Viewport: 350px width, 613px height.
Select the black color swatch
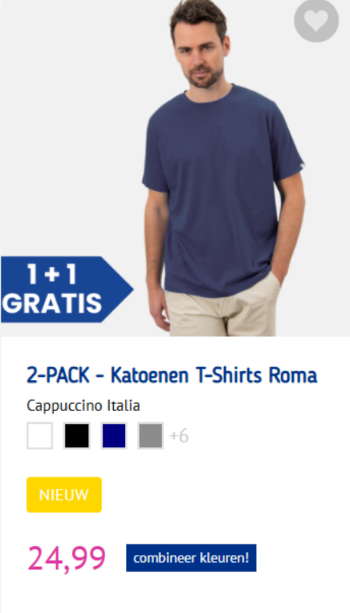[76, 436]
